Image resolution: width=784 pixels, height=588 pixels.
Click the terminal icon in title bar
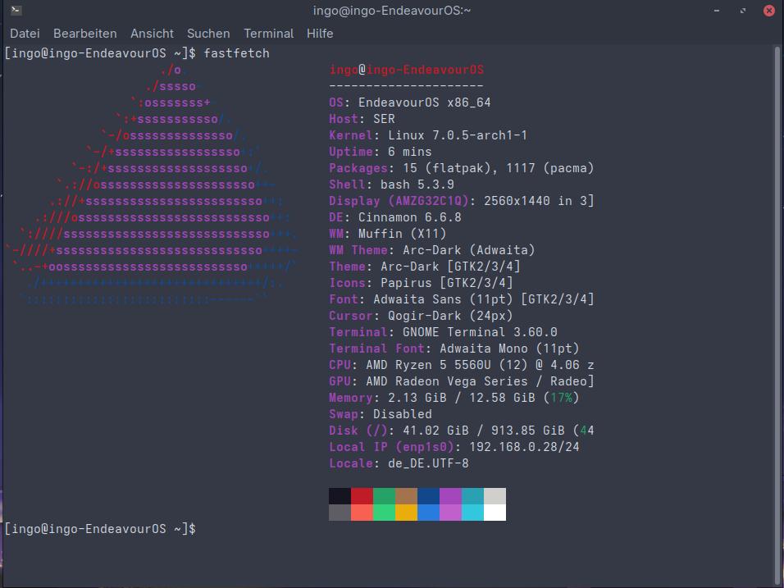[16, 10]
